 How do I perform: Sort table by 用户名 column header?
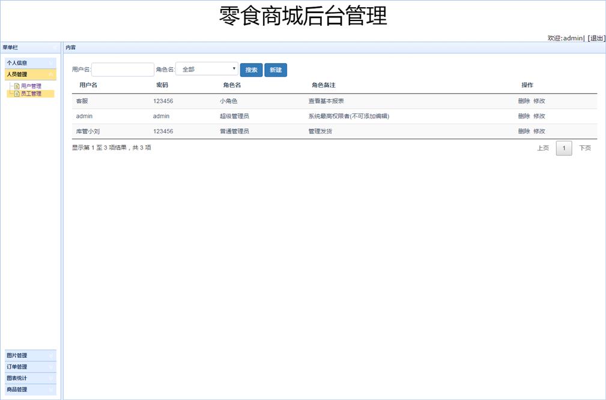point(88,85)
